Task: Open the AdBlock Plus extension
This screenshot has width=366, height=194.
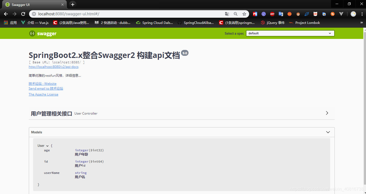Action: point(272,14)
